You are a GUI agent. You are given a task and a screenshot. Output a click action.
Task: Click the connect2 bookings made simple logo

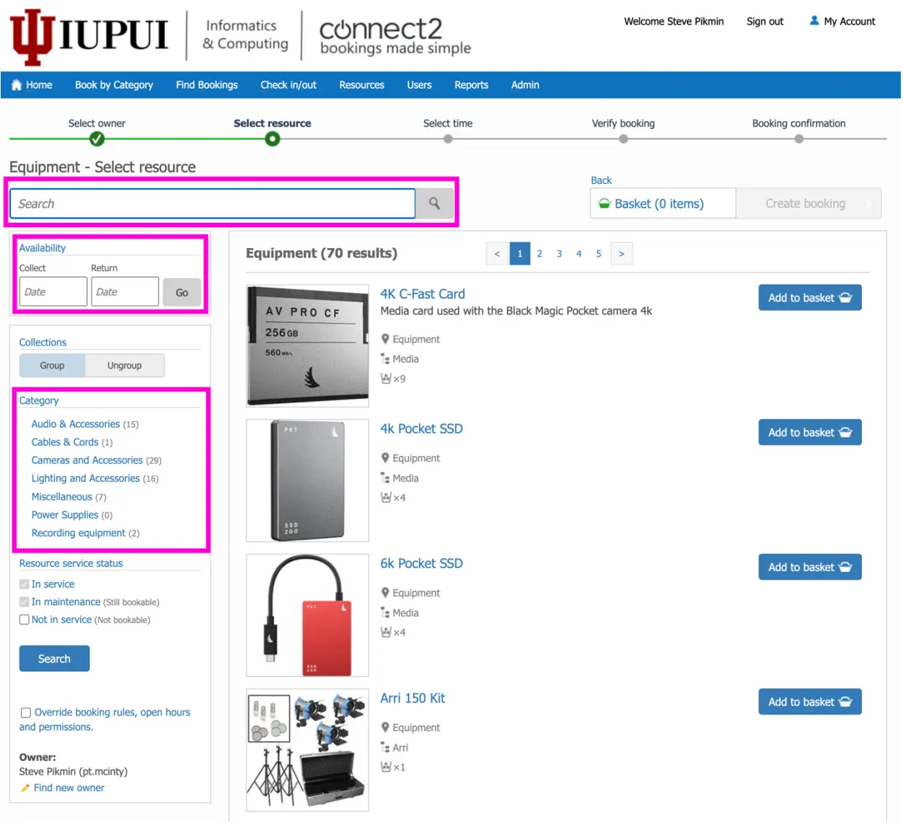pyautogui.click(x=395, y=36)
